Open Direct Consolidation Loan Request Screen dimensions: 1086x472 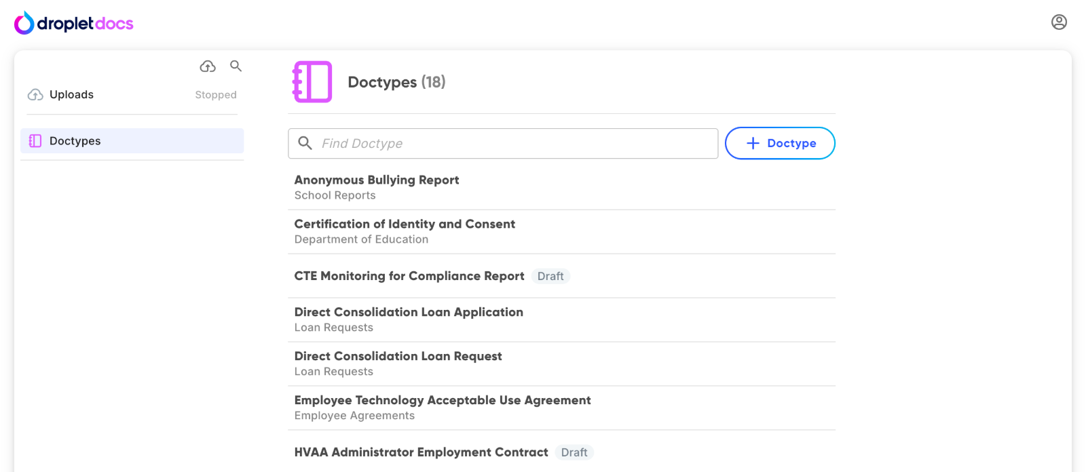[x=561, y=364]
